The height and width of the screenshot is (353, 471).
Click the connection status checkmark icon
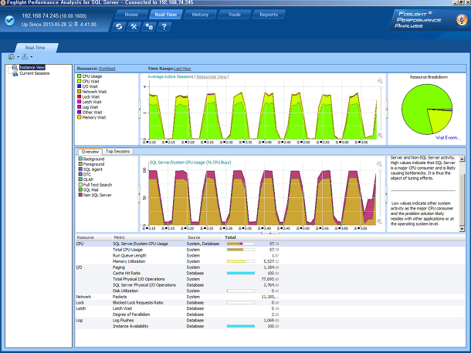[x=9, y=20]
